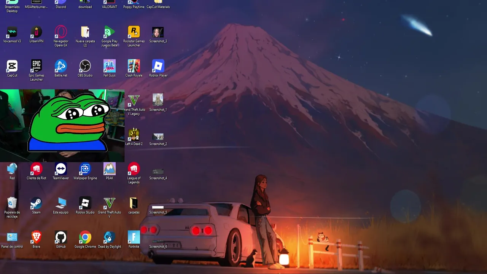Select the Screenshot_1 image file
The image size is (487, 274).
click(158, 103)
